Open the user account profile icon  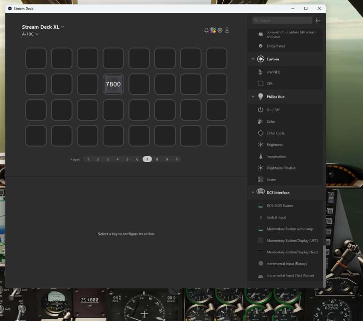[227, 30]
